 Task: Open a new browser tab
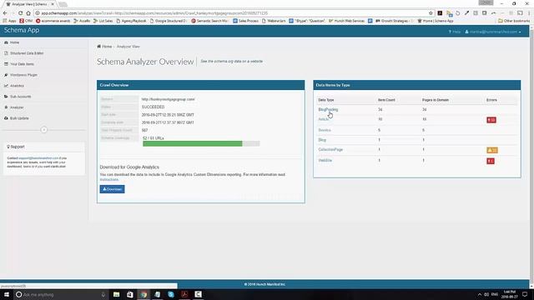click(63, 4)
